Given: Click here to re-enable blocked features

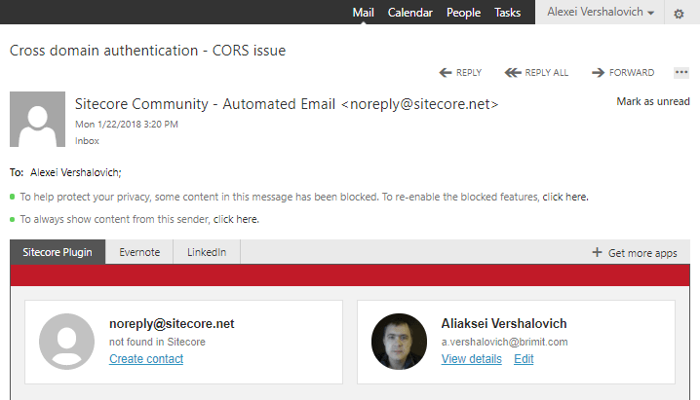Looking at the screenshot, I should [565, 197].
